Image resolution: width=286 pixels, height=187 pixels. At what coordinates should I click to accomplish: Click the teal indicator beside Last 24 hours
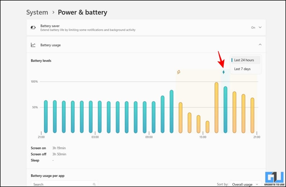click(232, 60)
